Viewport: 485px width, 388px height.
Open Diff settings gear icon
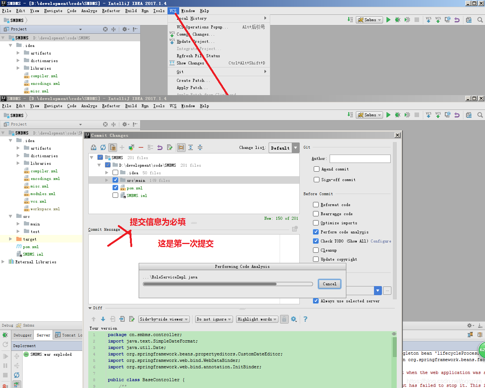point(294,319)
